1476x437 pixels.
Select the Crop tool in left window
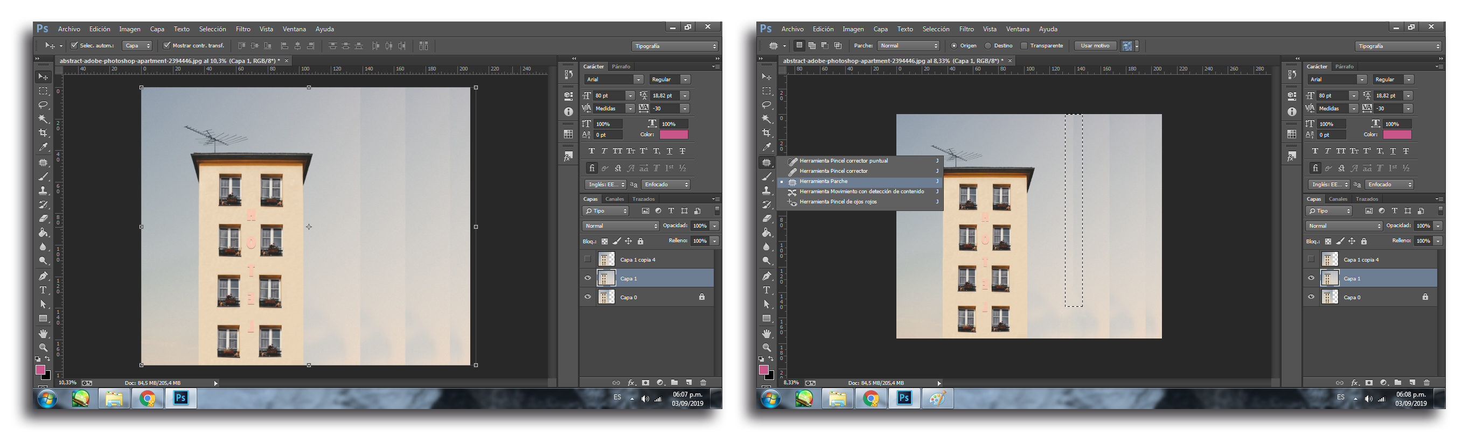pyautogui.click(x=43, y=133)
